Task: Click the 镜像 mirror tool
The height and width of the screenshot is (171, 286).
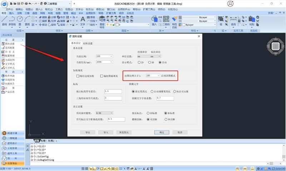Action: pos(61,21)
